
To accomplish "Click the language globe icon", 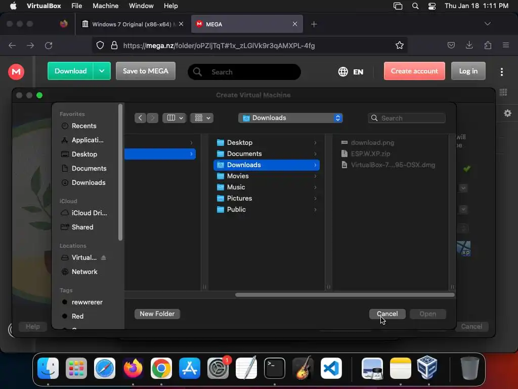I will 343,72.
